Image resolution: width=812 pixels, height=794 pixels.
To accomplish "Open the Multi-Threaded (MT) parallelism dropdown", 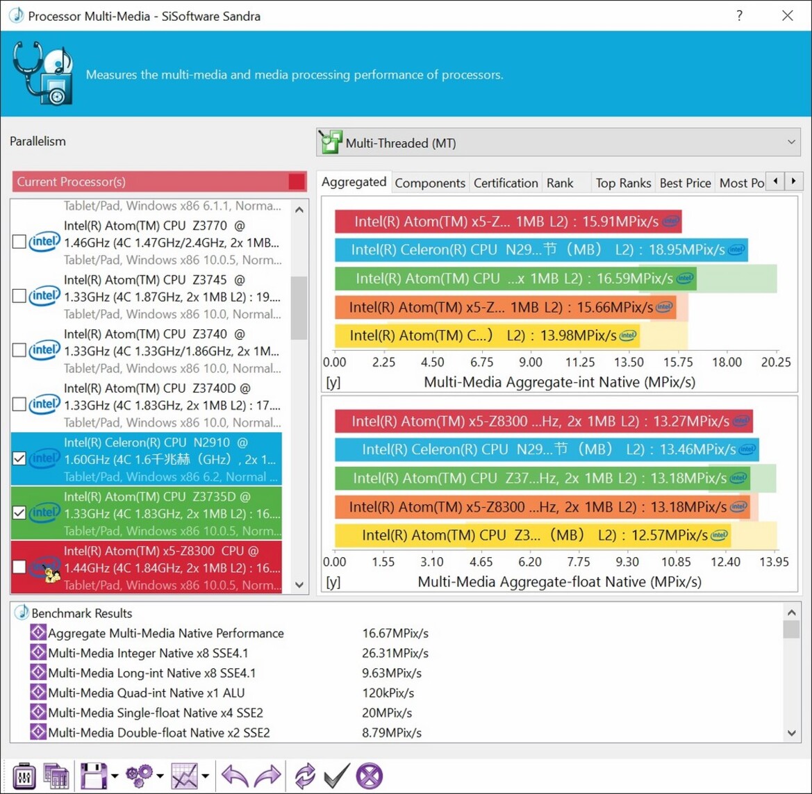I will click(558, 142).
